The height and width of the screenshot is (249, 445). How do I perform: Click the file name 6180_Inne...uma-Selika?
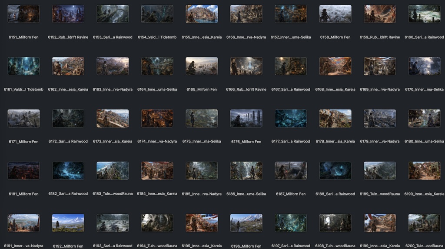tap(424, 141)
